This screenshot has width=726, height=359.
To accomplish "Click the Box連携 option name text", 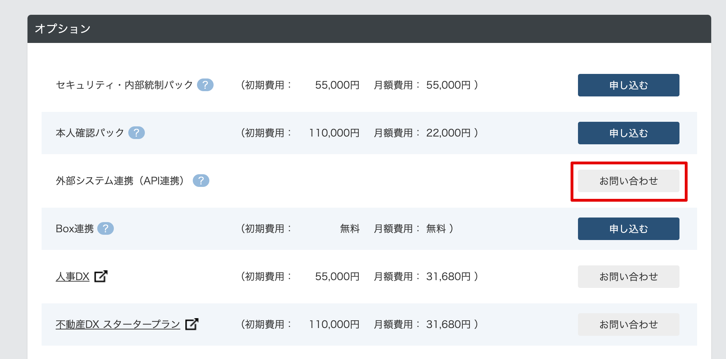I will [x=75, y=229].
